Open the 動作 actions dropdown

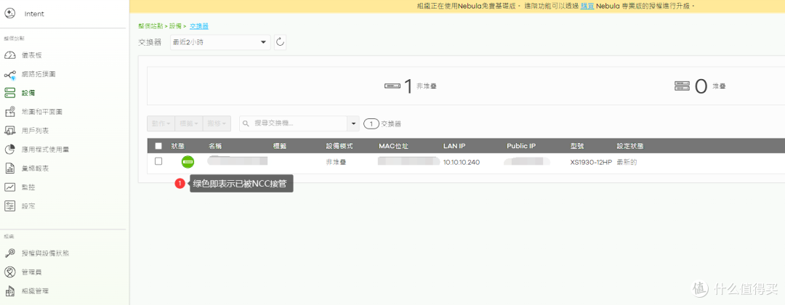point(161,123)
